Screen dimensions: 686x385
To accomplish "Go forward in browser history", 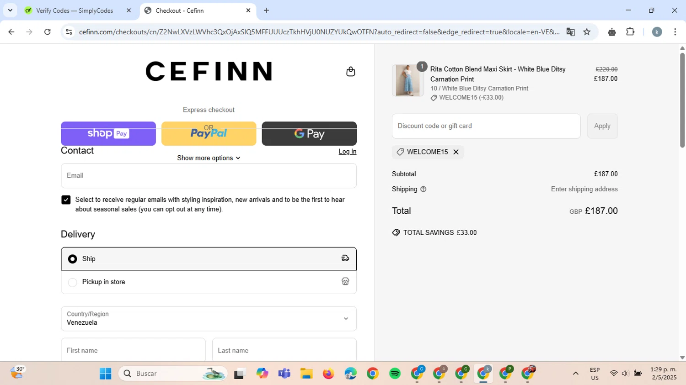I will (x=29, y=32).
